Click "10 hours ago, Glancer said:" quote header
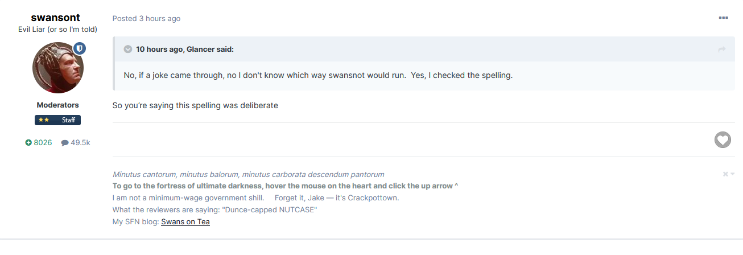This screenshot has width=743, height=255. pos(185,50)
